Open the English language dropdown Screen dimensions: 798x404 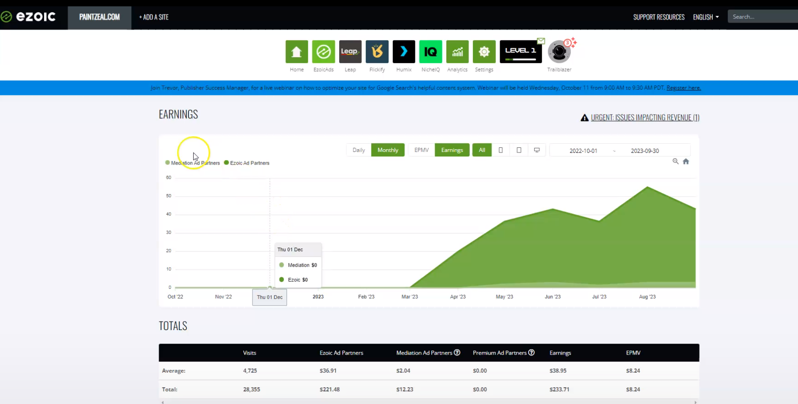pos(706,17)
